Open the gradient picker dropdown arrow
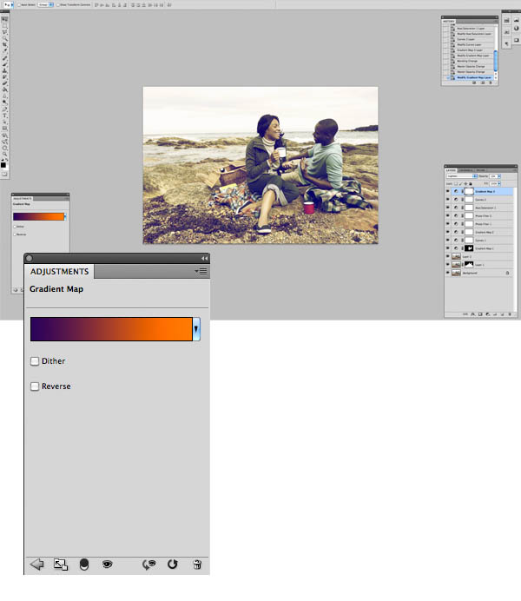This screenshot has height=601, width=521. (196, 329)
